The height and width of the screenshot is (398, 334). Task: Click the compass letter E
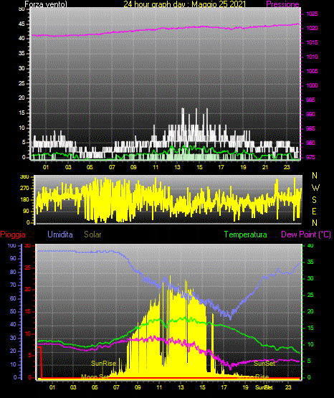(314, 212)
